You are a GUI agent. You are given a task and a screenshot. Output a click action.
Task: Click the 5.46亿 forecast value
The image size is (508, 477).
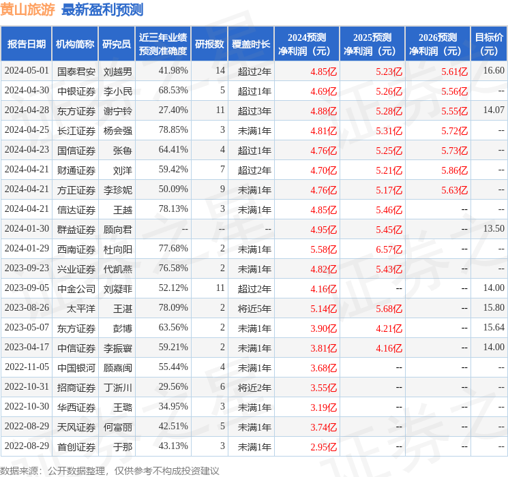pos(389,210)
